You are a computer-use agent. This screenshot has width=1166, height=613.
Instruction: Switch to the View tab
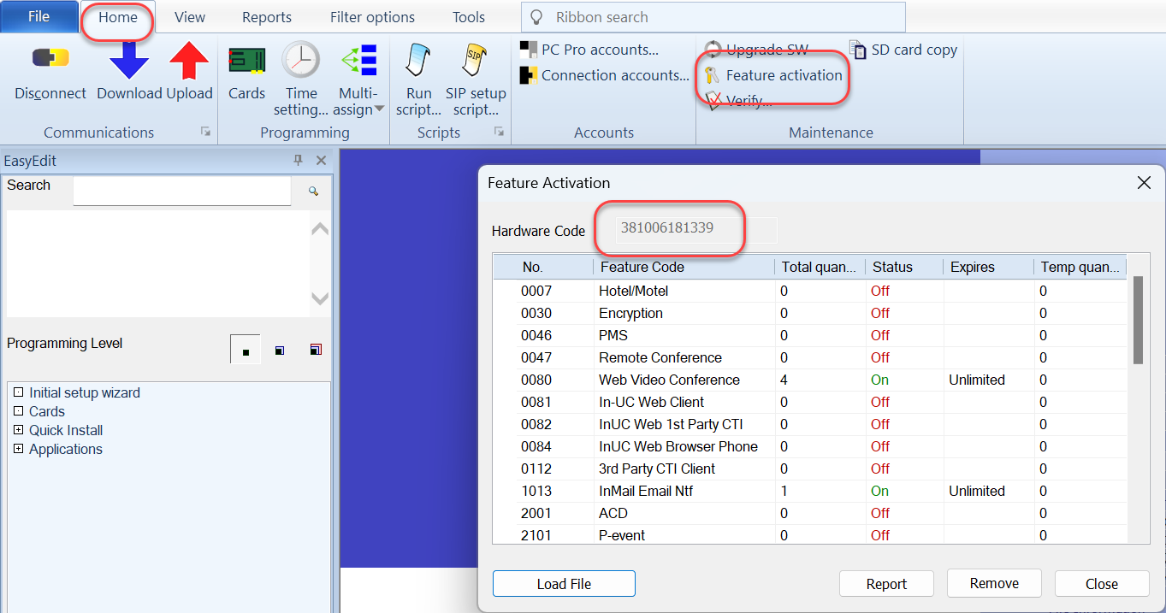tap(190, 17)
